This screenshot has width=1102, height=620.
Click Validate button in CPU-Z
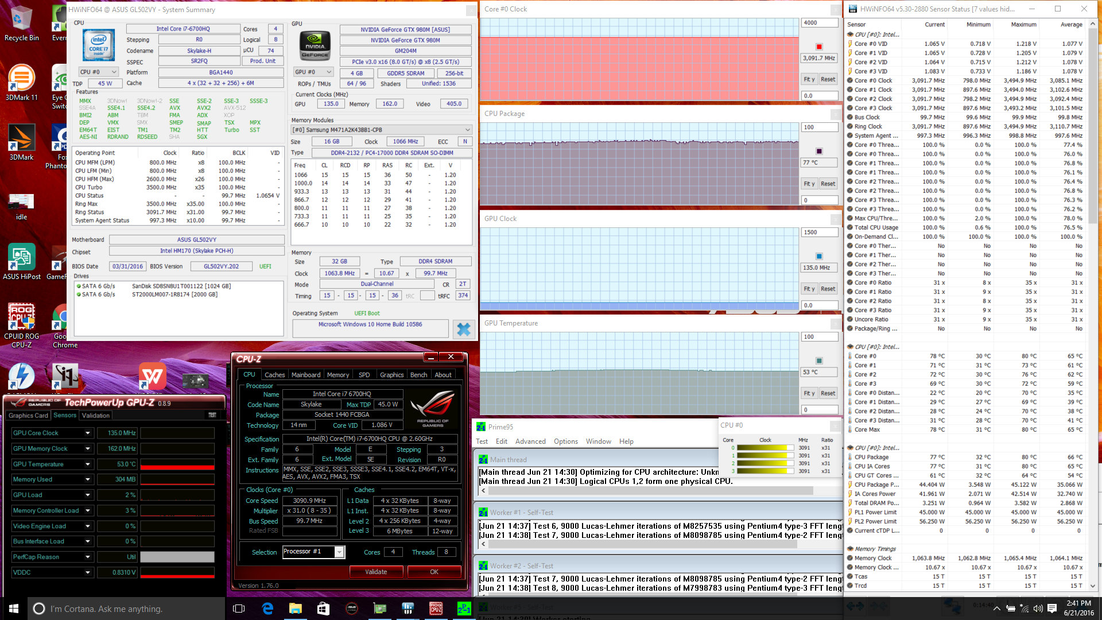[376, 572]
